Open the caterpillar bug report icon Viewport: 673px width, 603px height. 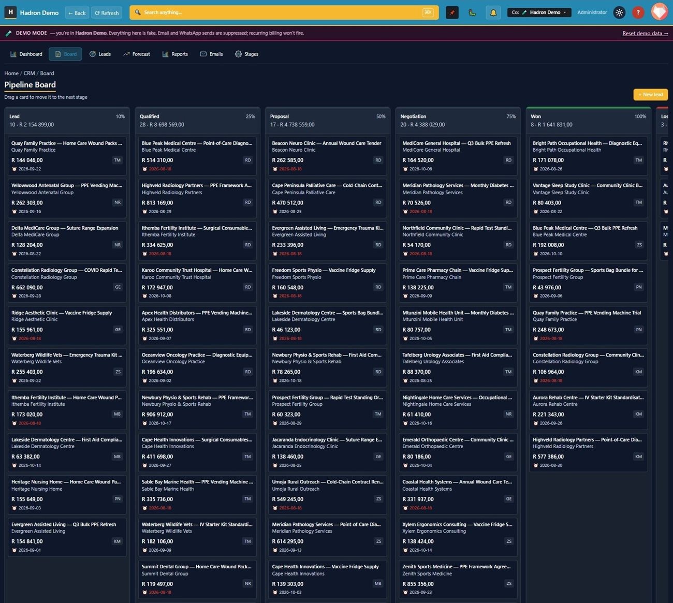click(472, 12)
